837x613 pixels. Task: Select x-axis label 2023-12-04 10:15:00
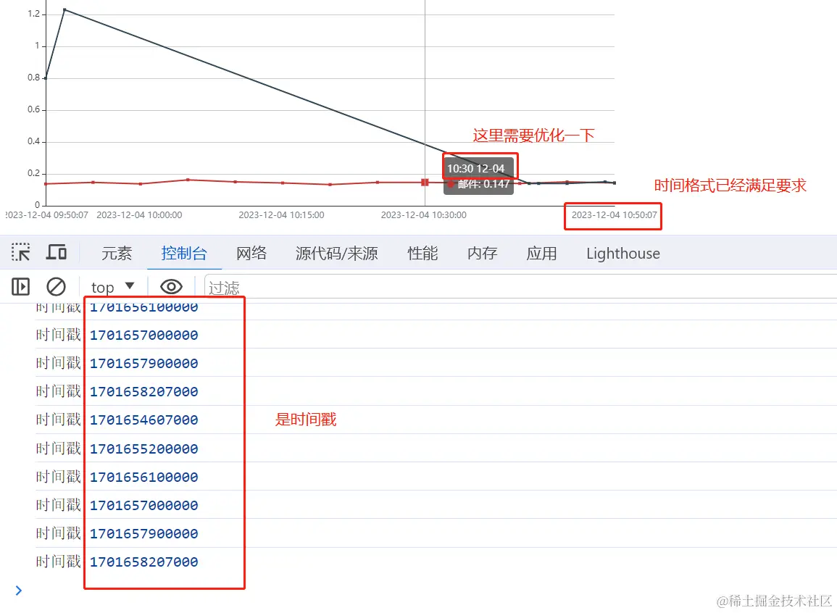click(281, 215)
